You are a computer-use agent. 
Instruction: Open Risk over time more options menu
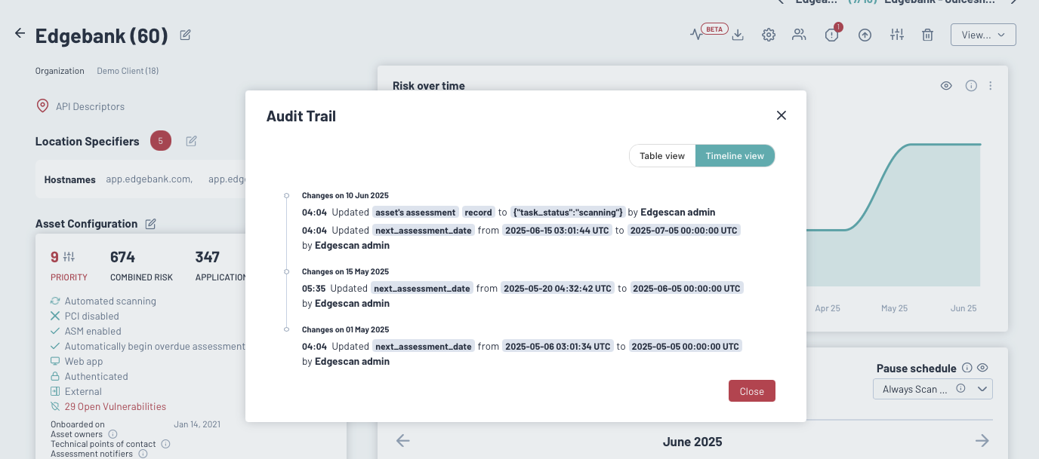tap(991, 86)
